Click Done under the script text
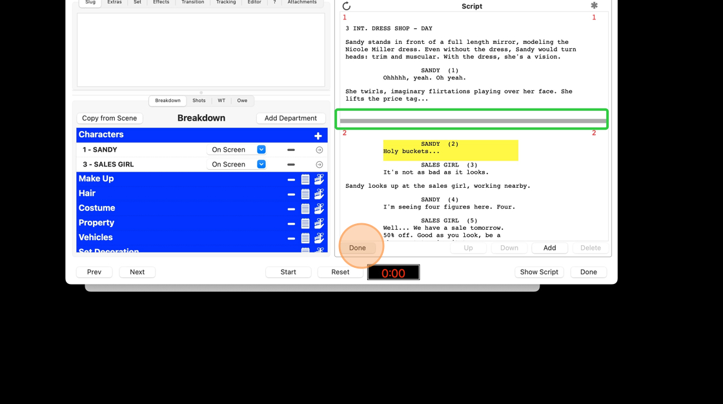Image resolution: width=723 pixels, height=404 pixels. click(358, 248)
